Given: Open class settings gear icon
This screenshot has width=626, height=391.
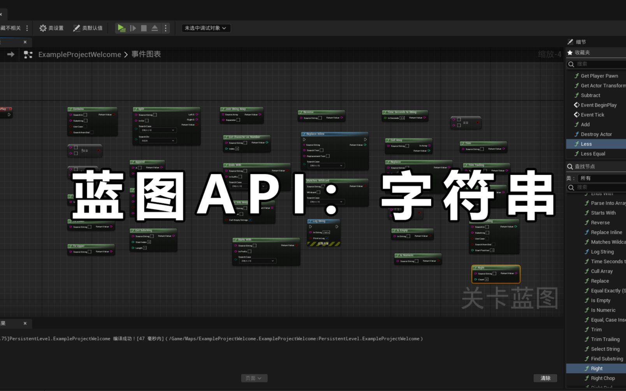Looking at the screenshot, I should [x=43, y=28].
